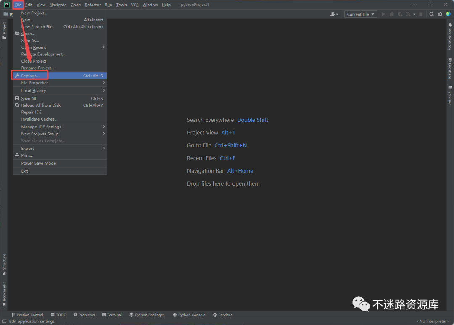Select Invalidate Caches... entry
The width and height of the screenshot is (454, 325).
(60, 119)
